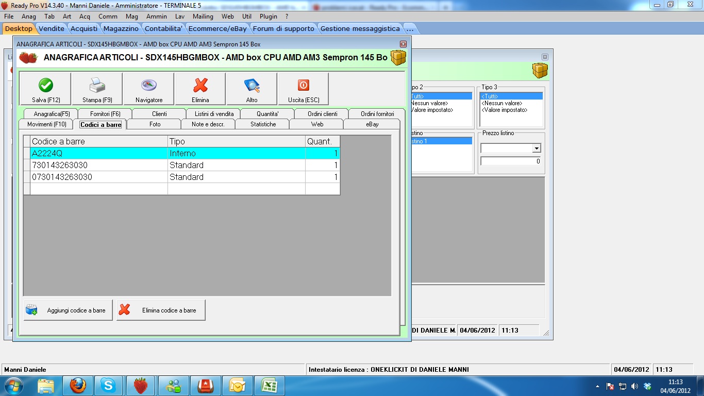Close the Anagrafica Articoli dialog
704x396 pixels.
tap(403, 44)
